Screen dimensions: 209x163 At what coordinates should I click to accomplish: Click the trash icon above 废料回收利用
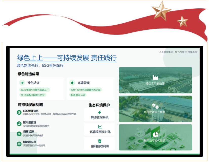coord(100,140)
